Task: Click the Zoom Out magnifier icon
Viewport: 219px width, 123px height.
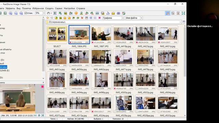Action: [x=16, y=13]
